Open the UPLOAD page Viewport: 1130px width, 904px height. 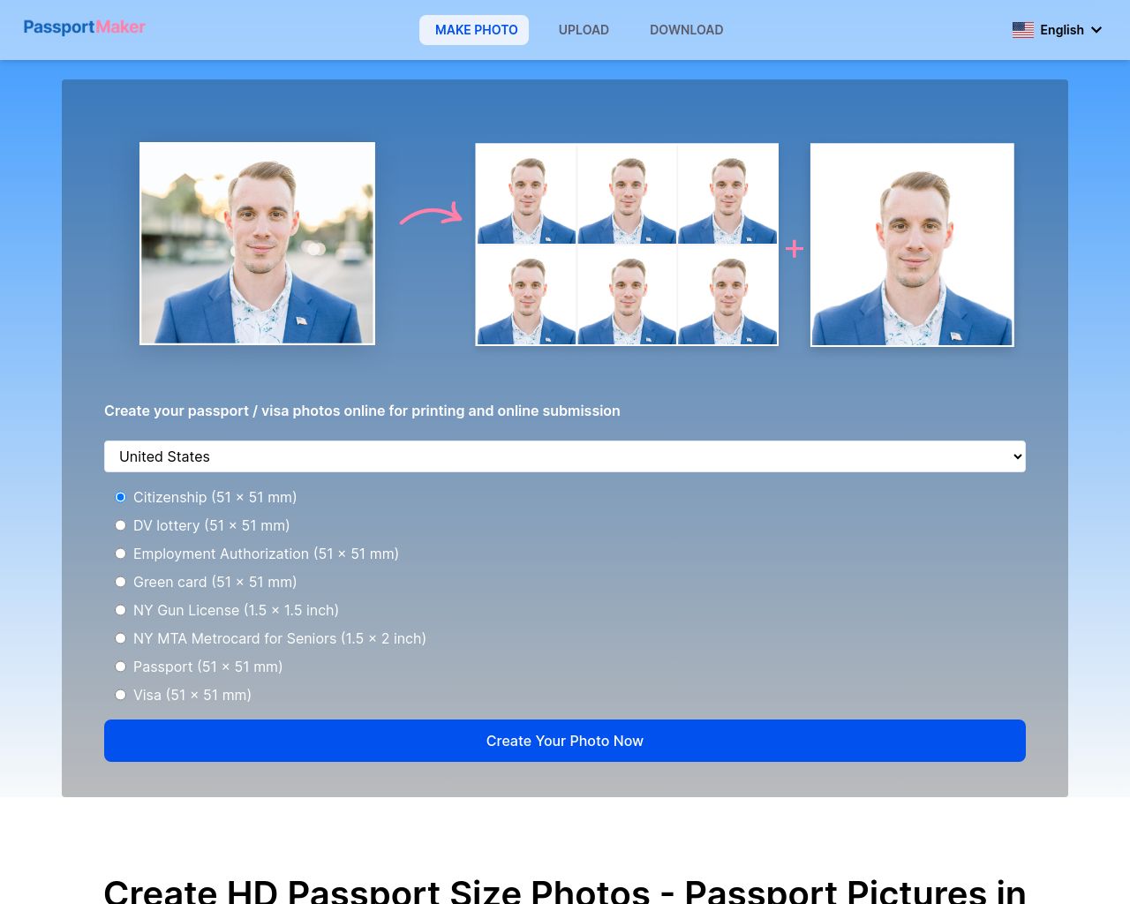584,30
